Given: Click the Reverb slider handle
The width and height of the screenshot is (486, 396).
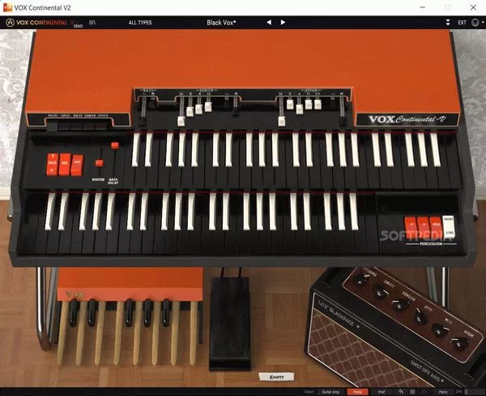Looking at the screenshot, I should 99,162.
